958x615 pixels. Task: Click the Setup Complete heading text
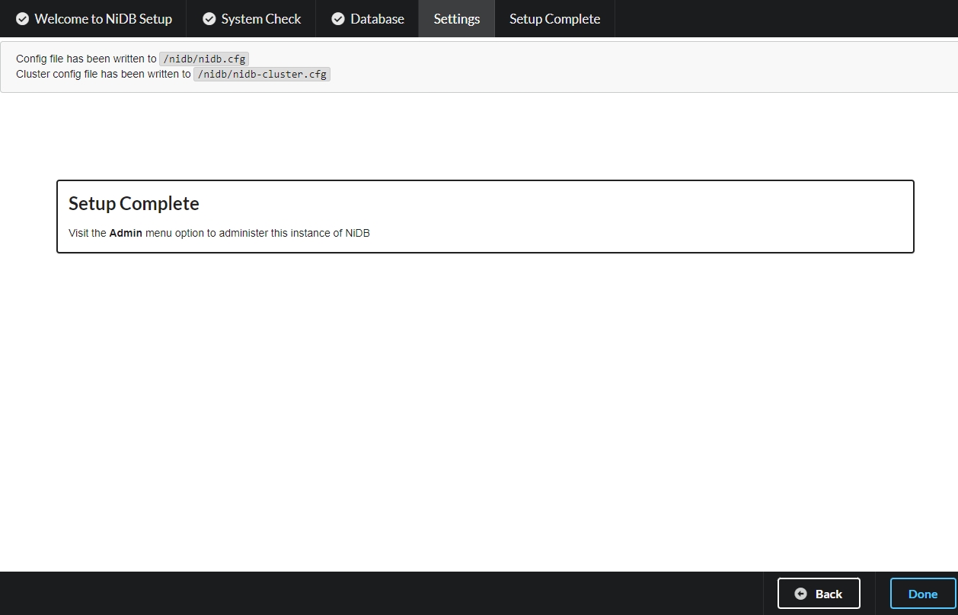click(x=134, y=203)
